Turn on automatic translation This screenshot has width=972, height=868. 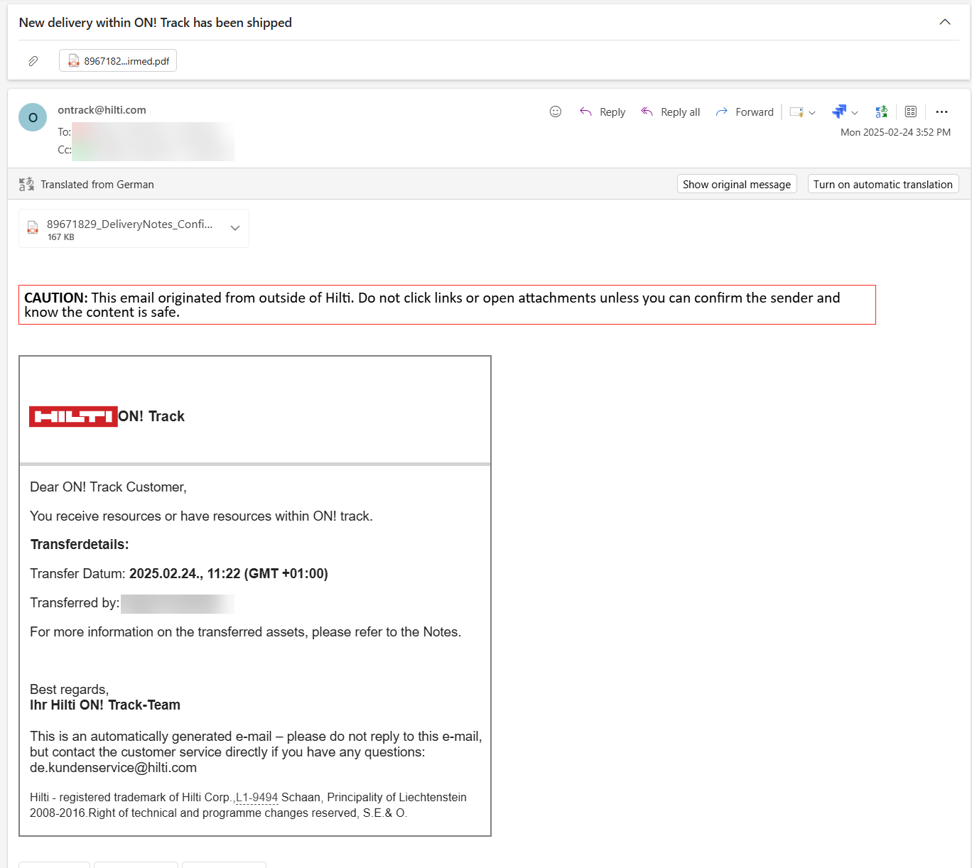coord(883,184)
